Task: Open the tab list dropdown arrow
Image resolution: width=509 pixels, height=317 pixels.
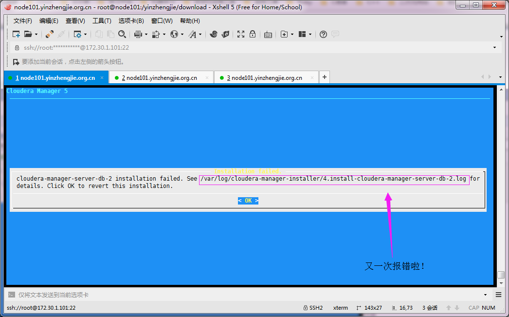Action: pos(500,77)
